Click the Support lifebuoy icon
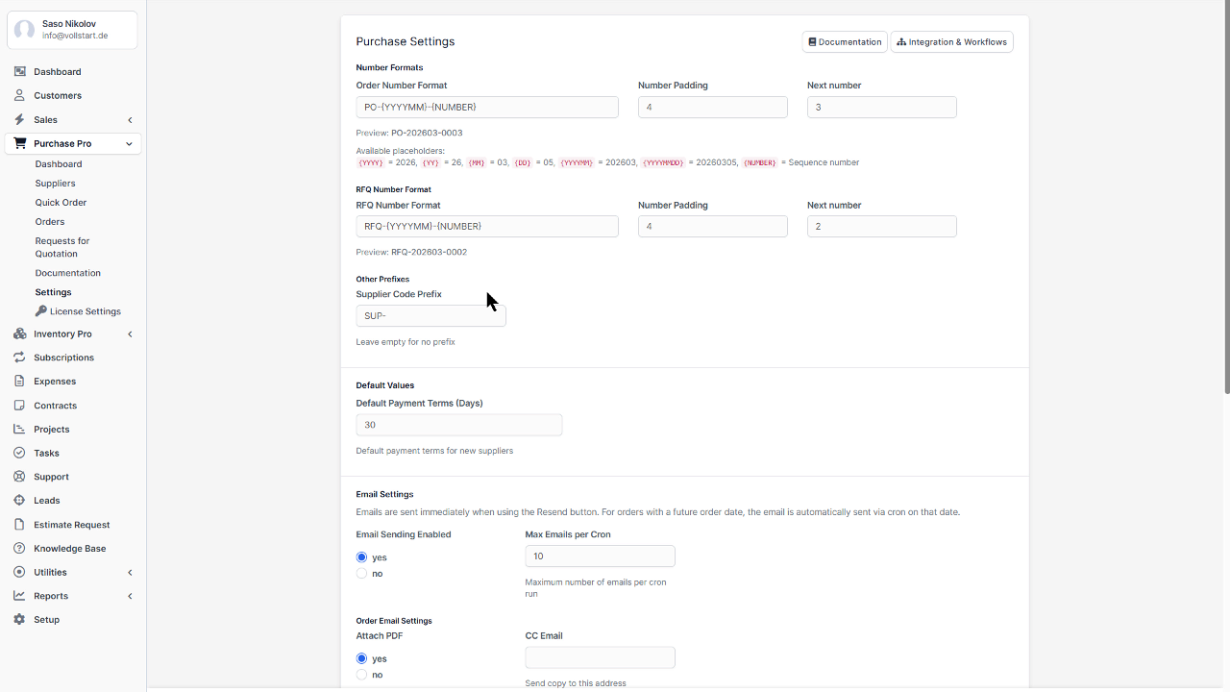The width and height of the screenshot is (1230, 692). point(19,477)
